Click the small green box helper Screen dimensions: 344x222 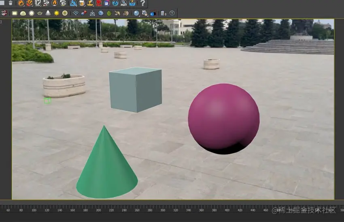(47, 101)
